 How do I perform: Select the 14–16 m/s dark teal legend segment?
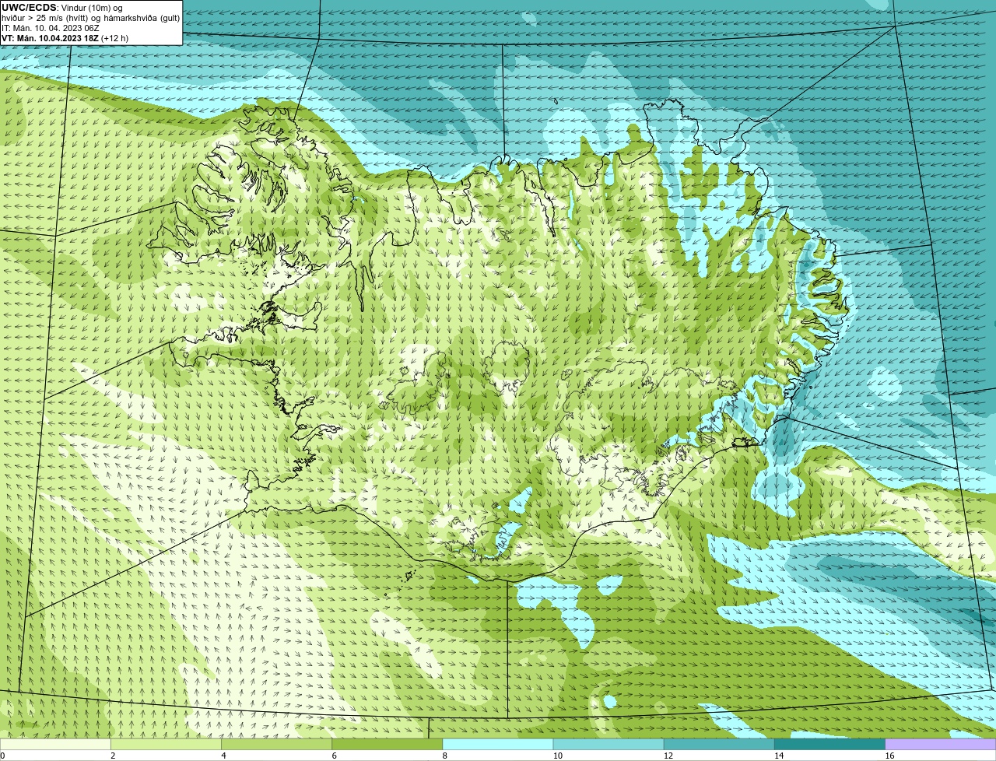(x=830, y=745)
